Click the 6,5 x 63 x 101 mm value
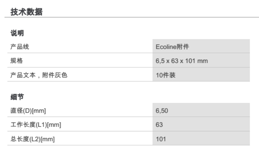 pyautogui.click(x=182, y=61)
